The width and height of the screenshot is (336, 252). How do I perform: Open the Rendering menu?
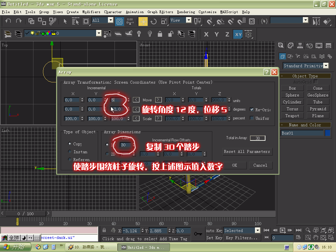click(x=186, y=12)
